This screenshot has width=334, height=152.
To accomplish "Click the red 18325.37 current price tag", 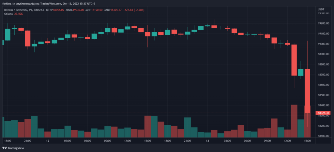I will (x=323, y=113).
